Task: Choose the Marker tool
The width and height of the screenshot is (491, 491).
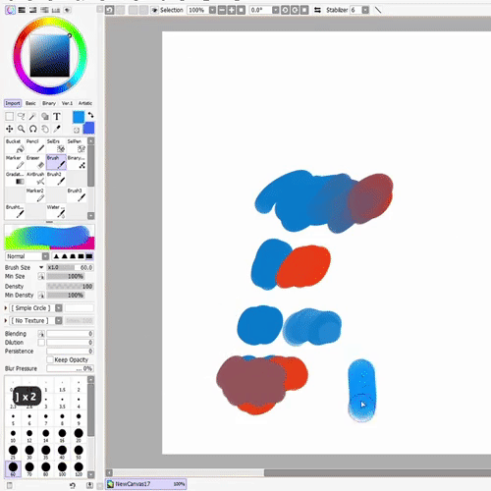Action: [x=15, y=162]
